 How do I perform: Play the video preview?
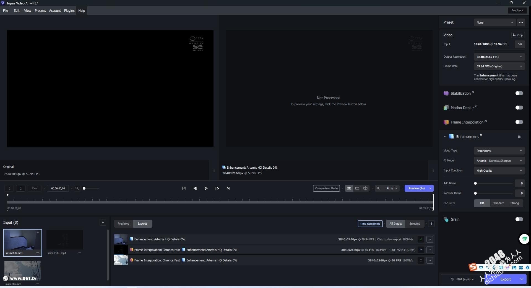click(206, 188)
